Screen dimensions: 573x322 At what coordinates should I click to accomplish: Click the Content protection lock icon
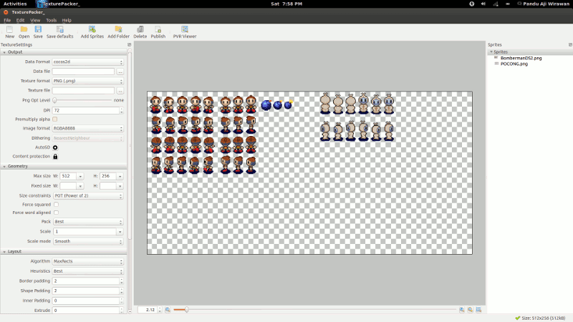click(x=55, y=156)
